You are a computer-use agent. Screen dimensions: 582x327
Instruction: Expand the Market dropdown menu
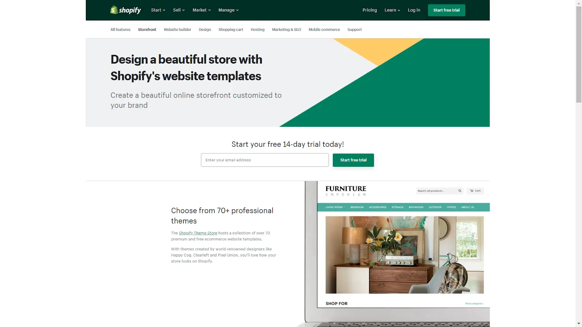coord(202,10)
